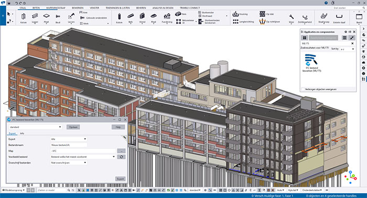Click the magnifier icon beside Zoeken in model
This screenshot has width=367, height=198.
69,190
